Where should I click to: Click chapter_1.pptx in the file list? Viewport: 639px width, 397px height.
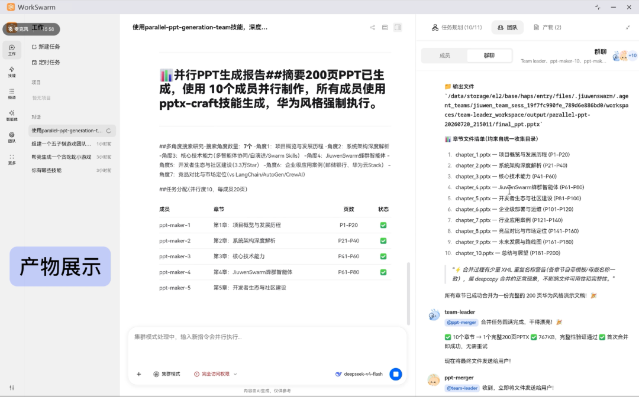(512, 155)
